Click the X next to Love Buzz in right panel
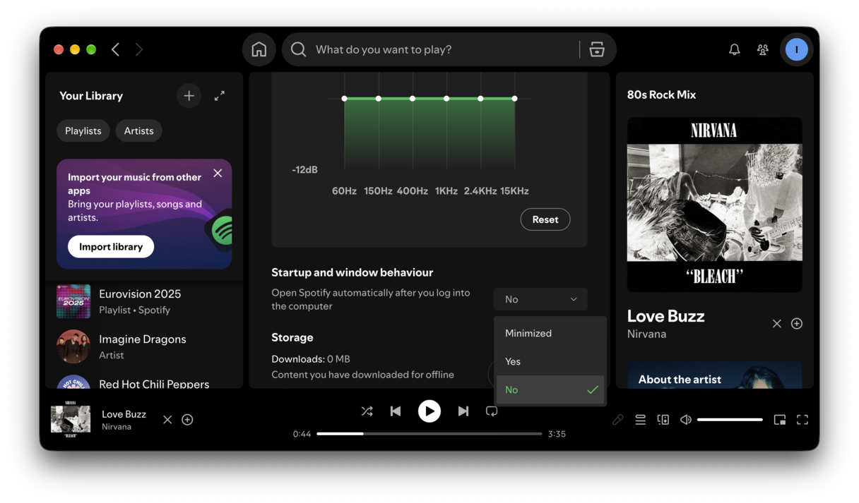This screenshot has width=859, height=503. (x=777, y=323)
